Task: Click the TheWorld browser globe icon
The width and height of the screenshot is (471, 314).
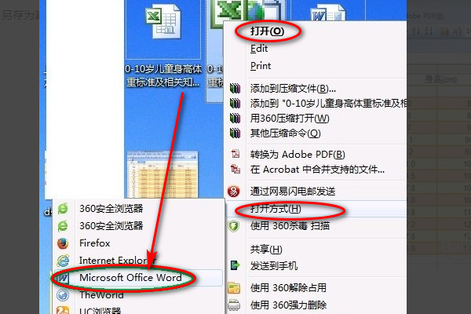Action: coord(63,295)
